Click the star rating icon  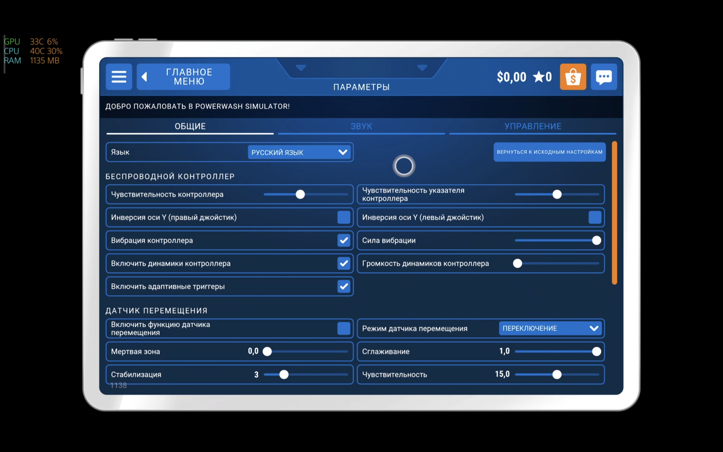pos(539,77)
